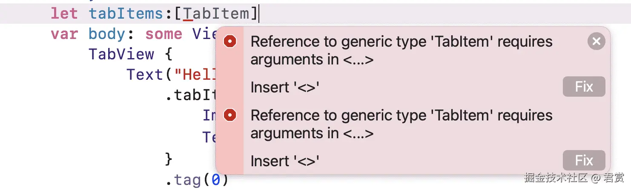Click the 'body' property name
This screenshot has width=631, height=190.
click(107, 34)
